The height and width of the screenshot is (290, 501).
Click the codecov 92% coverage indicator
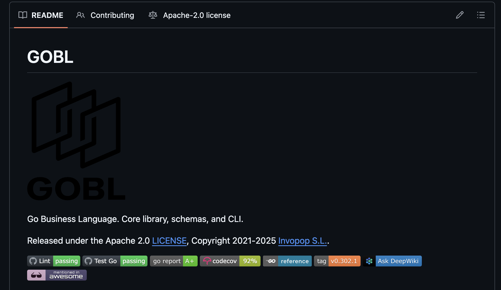pyautogui.click(x=250, y=261)
